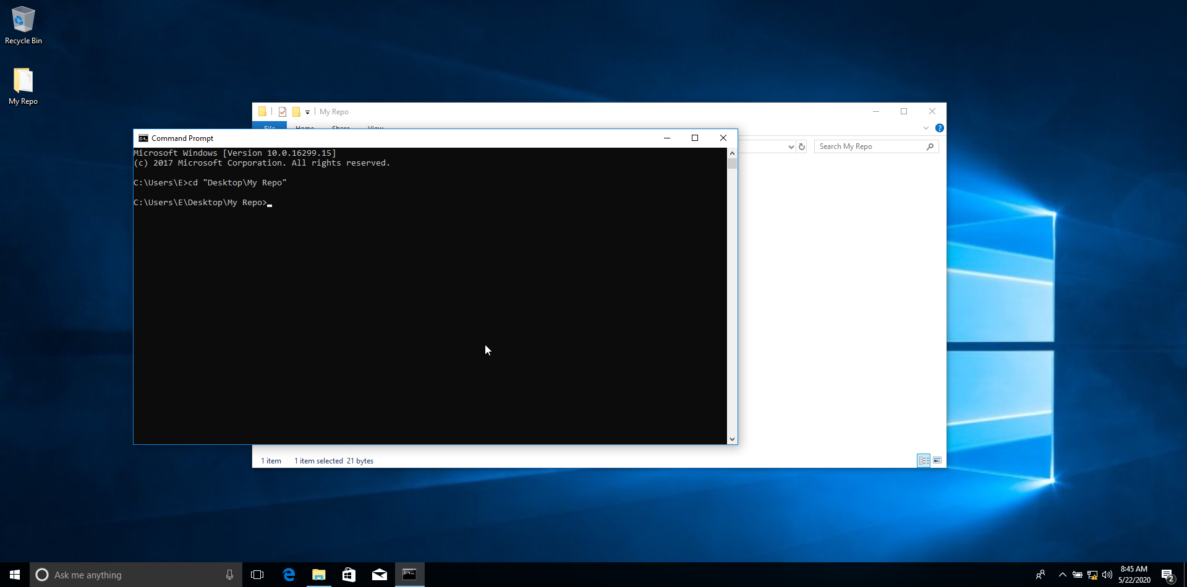This screenshot has width=1187, height=587.
Task: Open People icon in system tray
Action: (x=1040, y=575)
